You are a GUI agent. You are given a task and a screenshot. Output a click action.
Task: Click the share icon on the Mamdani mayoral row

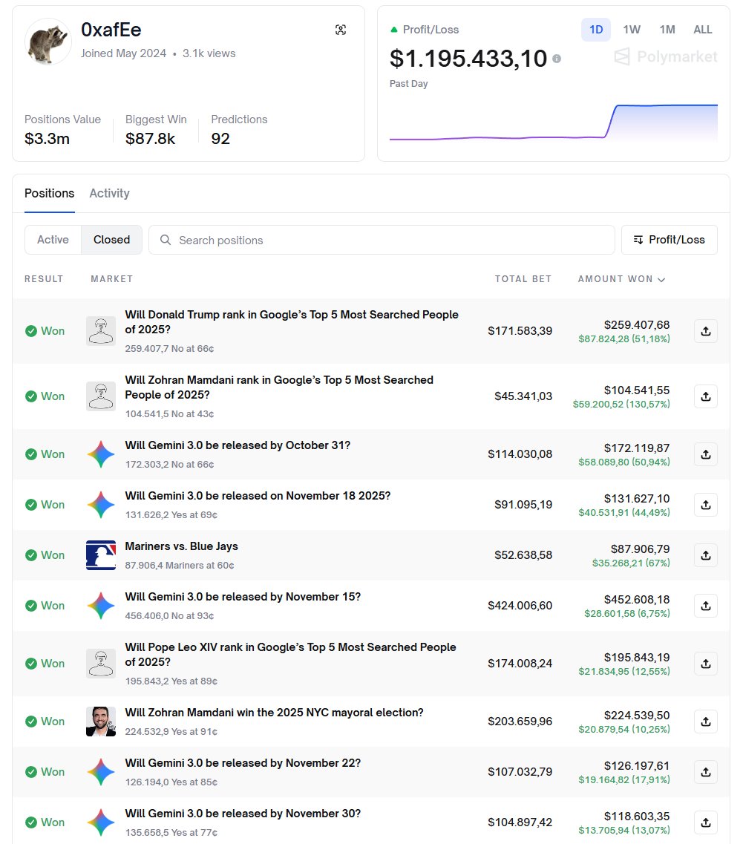point(704,721)
